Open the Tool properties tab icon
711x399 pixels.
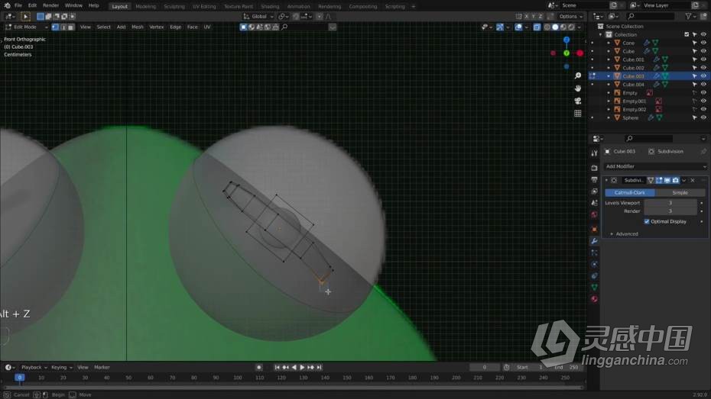click(594, 154)
